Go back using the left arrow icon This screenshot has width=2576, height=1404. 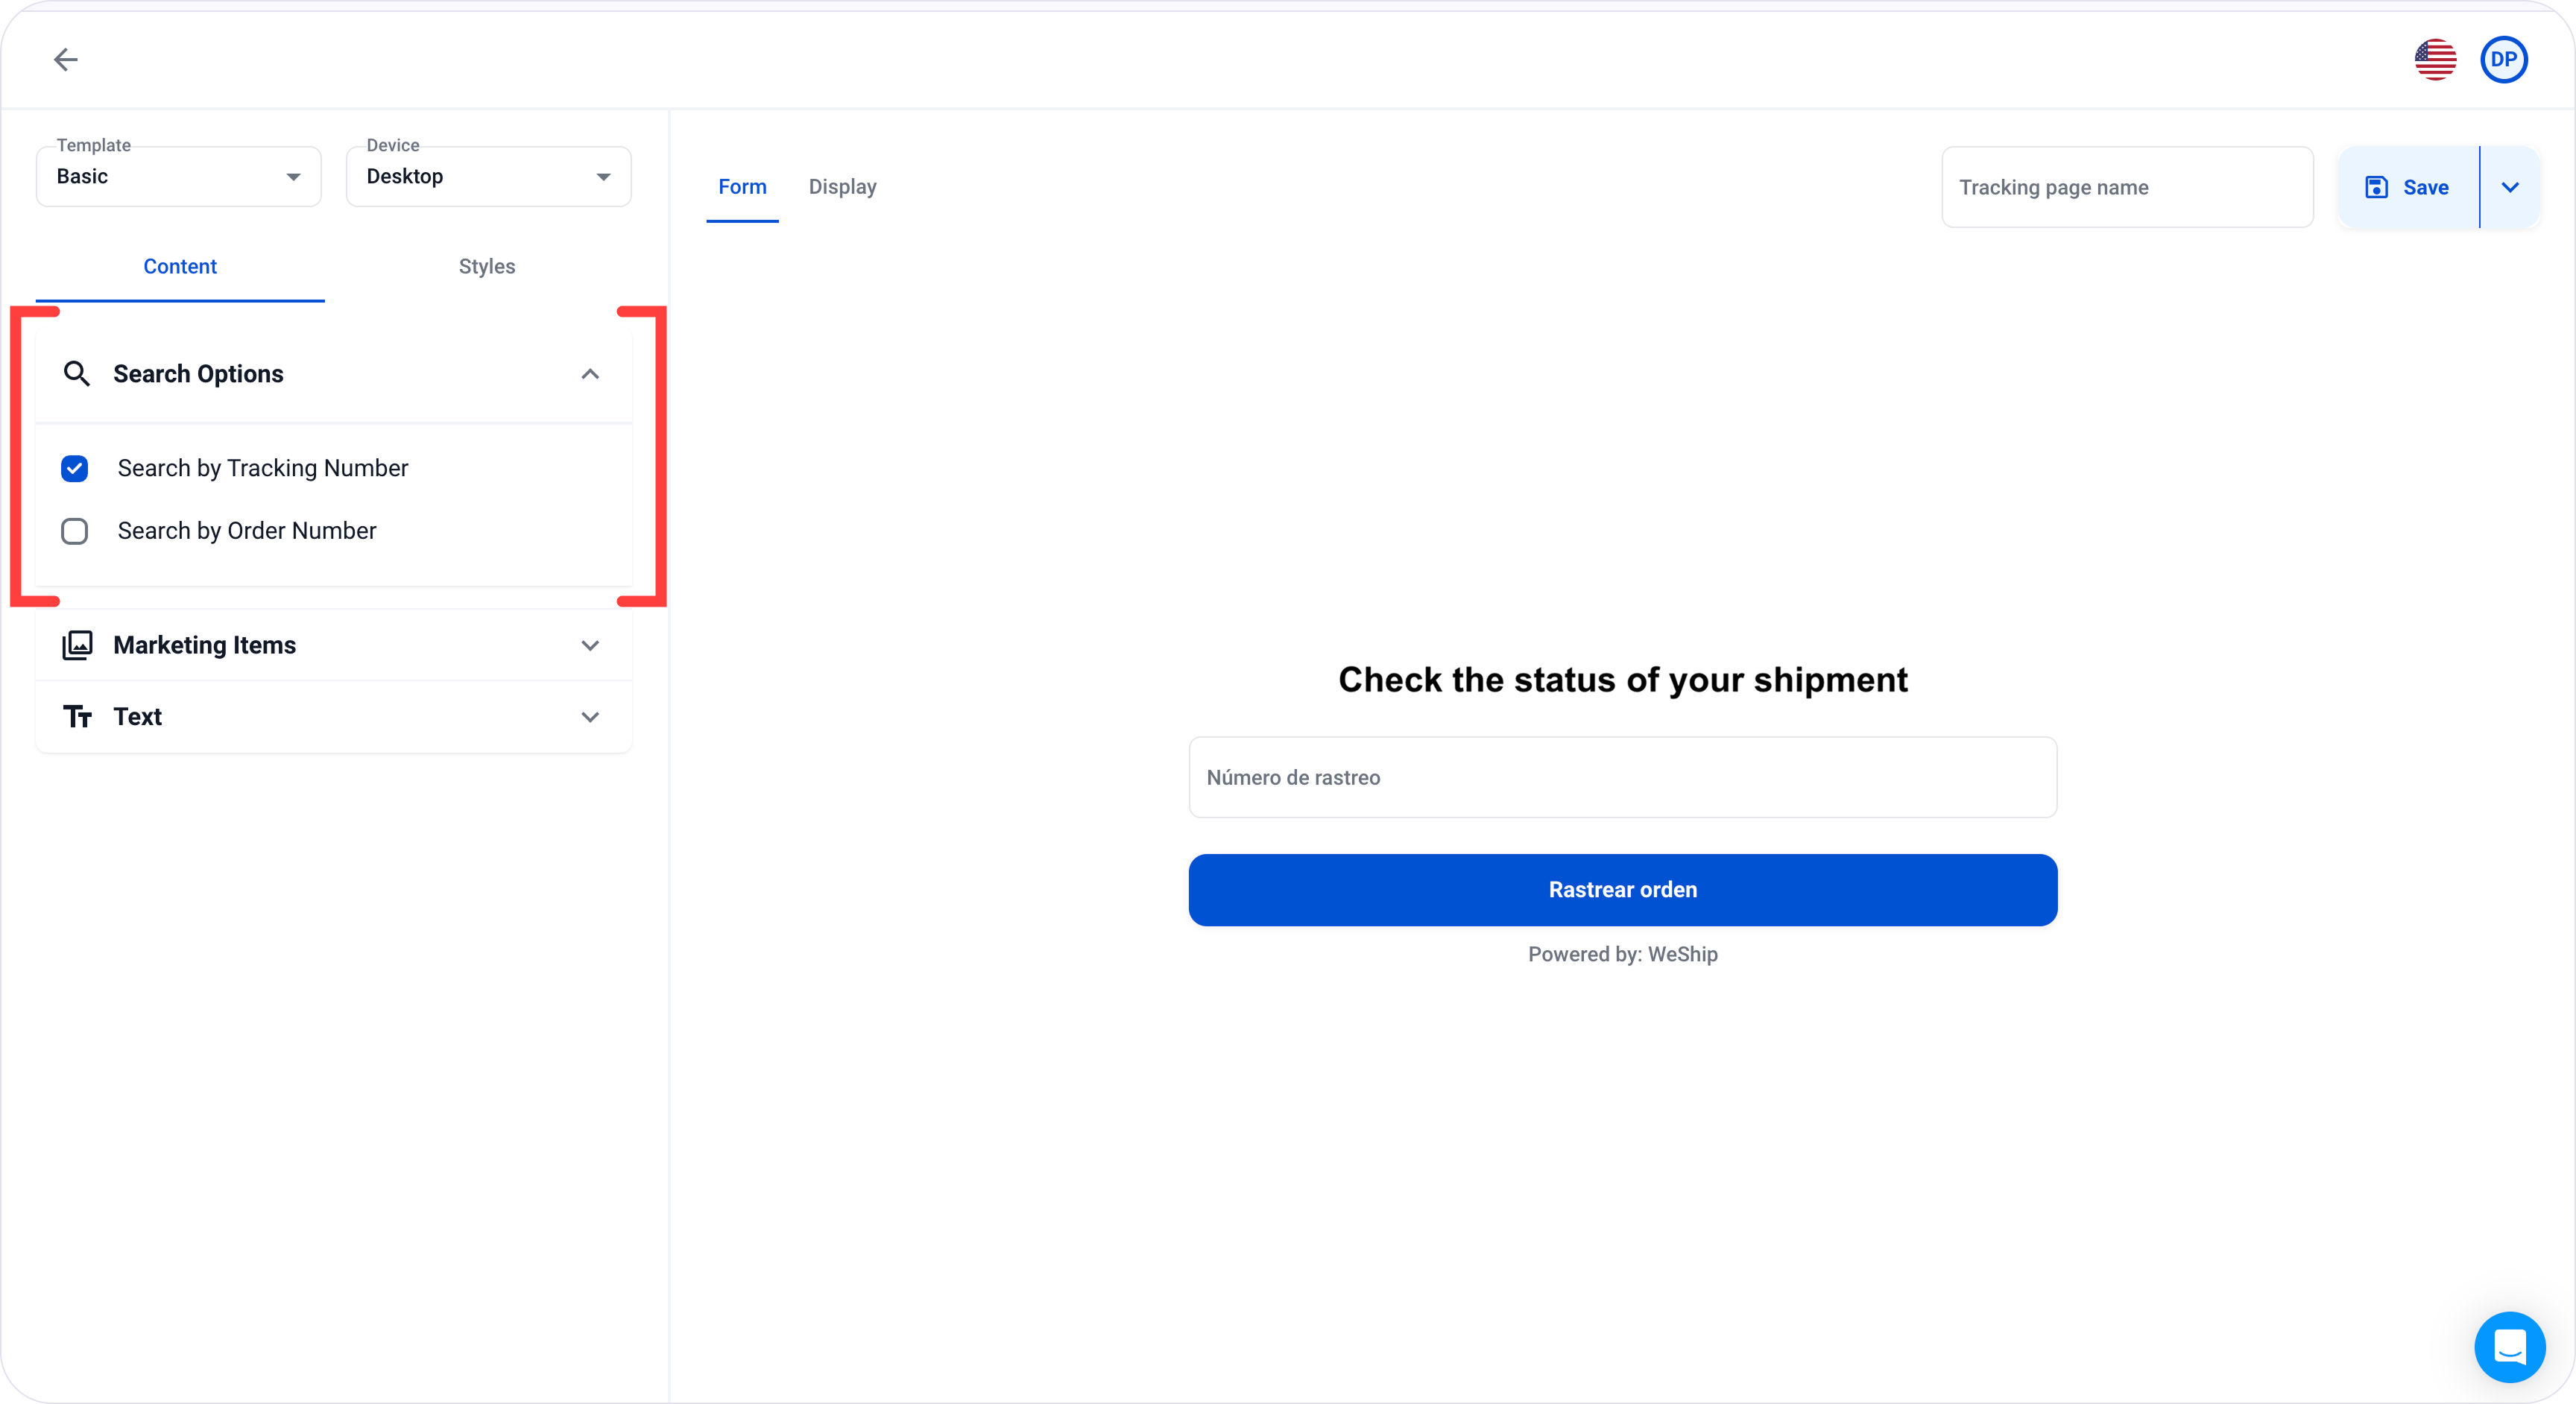pos(66,60)
